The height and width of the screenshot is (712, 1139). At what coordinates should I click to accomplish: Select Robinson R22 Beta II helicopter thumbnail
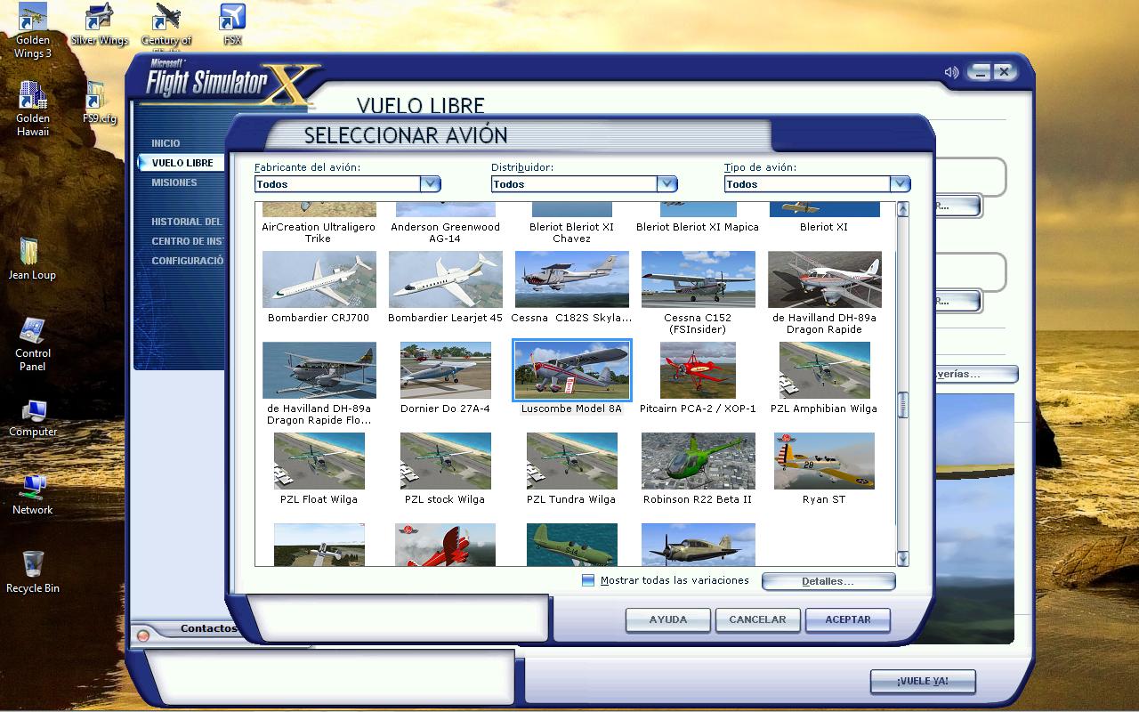click(698, 461)
